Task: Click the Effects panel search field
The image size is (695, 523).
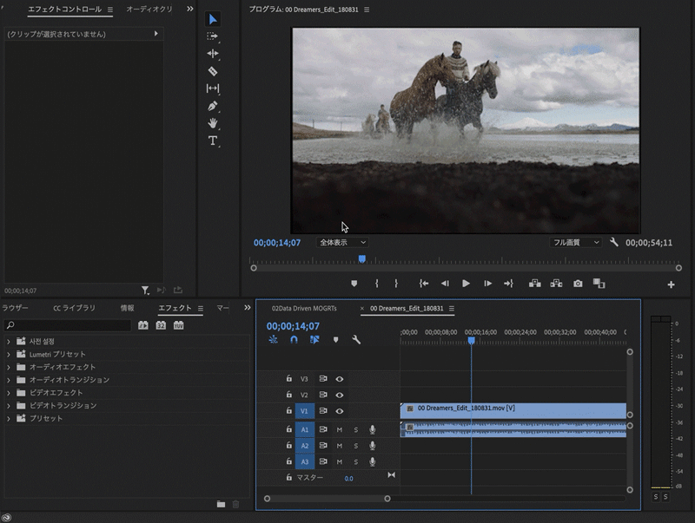Action: tap(68, 325)
